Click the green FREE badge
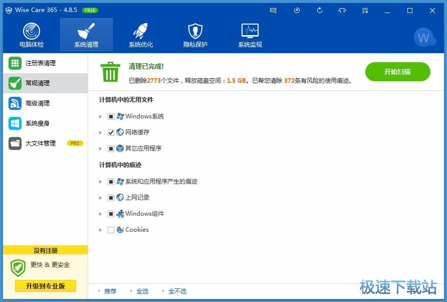Viewport: 447px width, 302px height. click(90, 10)
